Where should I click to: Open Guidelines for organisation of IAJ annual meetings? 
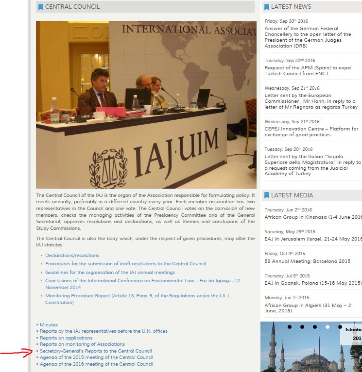pos(110,273)
